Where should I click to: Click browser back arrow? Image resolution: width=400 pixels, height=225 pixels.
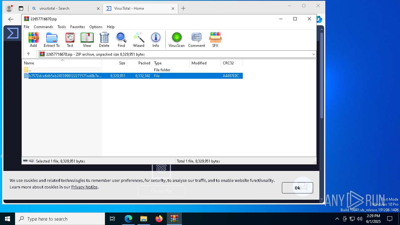11,19
